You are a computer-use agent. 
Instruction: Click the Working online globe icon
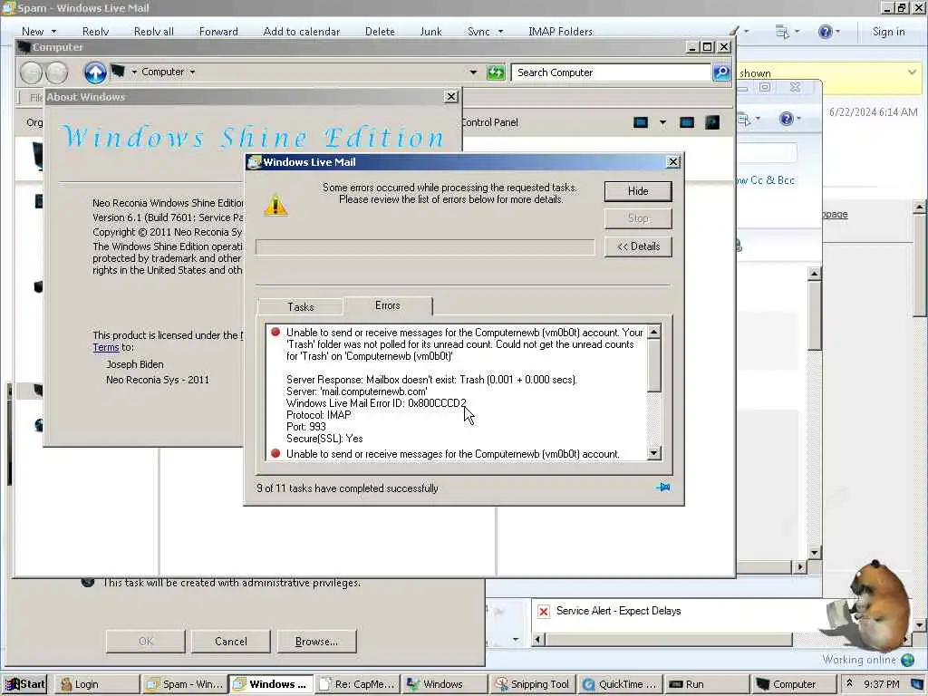pyautogui.click(x=907, y=660)
